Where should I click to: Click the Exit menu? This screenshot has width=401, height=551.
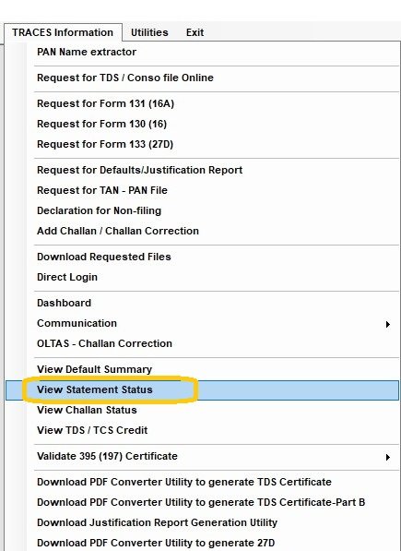(x=195, y=32)
